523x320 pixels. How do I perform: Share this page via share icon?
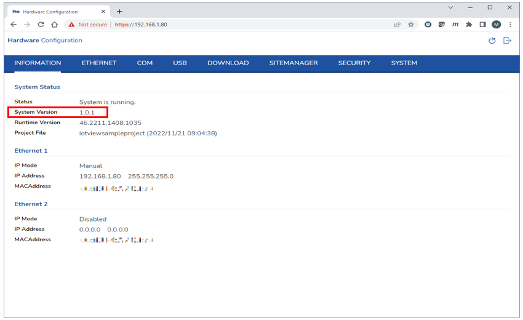click(x=397, y=25)
